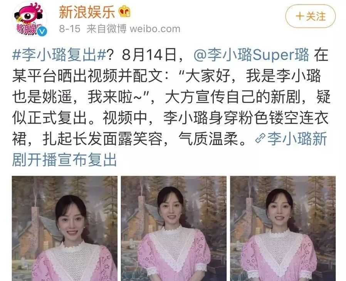Click the 8-15 post date
346x281 pixels.
coord(69,29)
